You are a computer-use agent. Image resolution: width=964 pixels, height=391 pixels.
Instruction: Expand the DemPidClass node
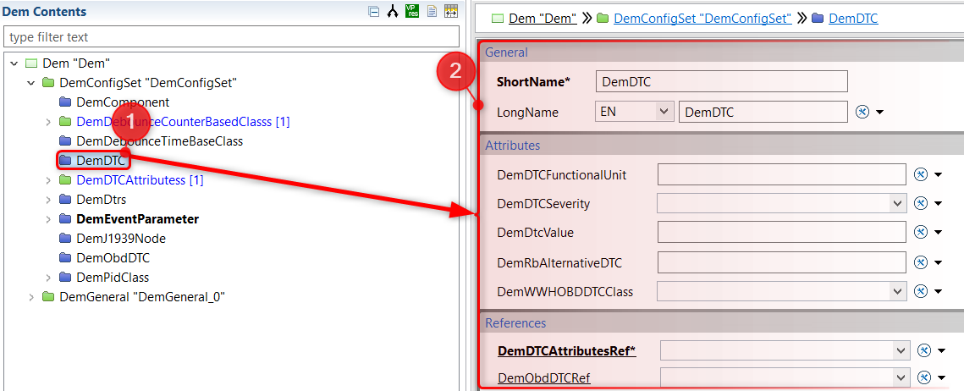[x=48, y=278]
